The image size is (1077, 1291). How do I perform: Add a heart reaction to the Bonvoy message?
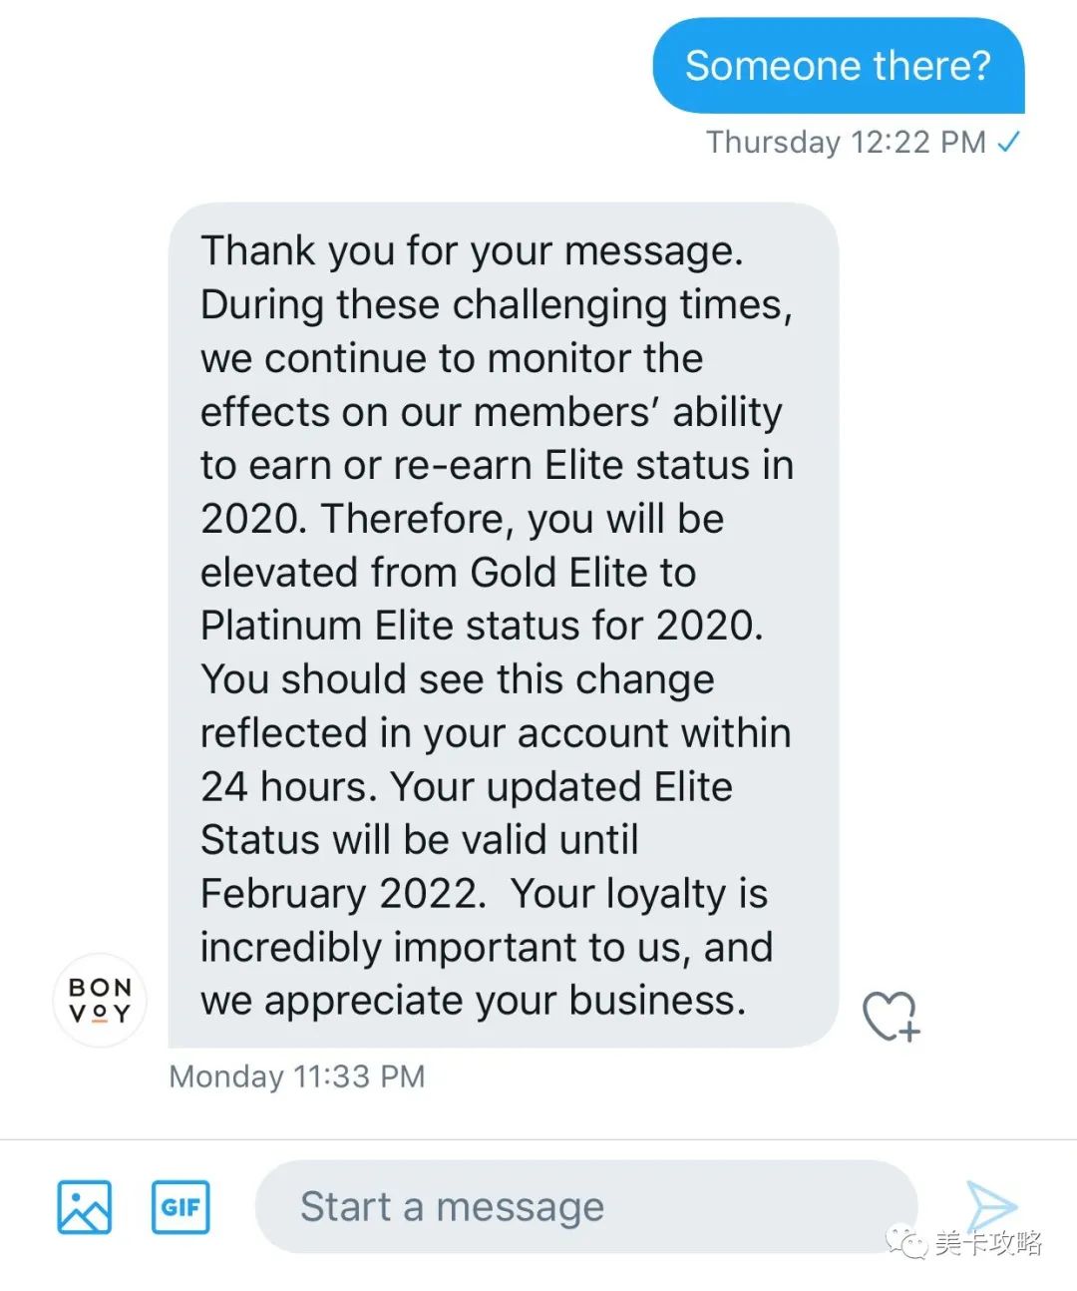tap(891, 1017)
